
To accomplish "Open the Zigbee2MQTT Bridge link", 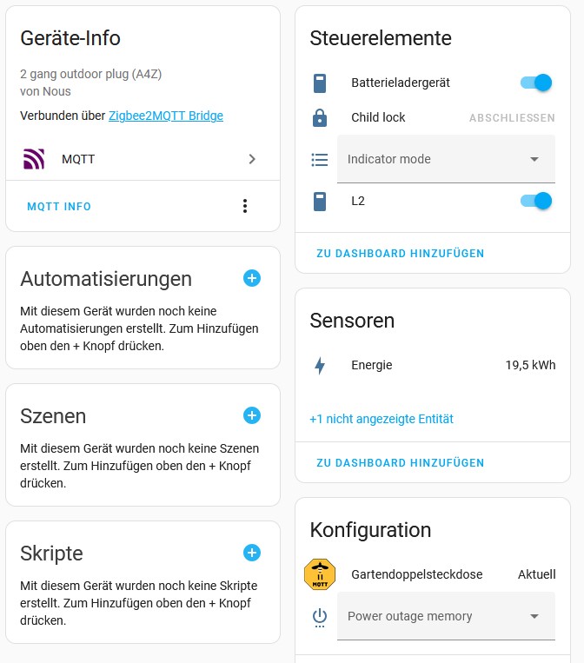I will pyautogui.click(x=166, y=116).
